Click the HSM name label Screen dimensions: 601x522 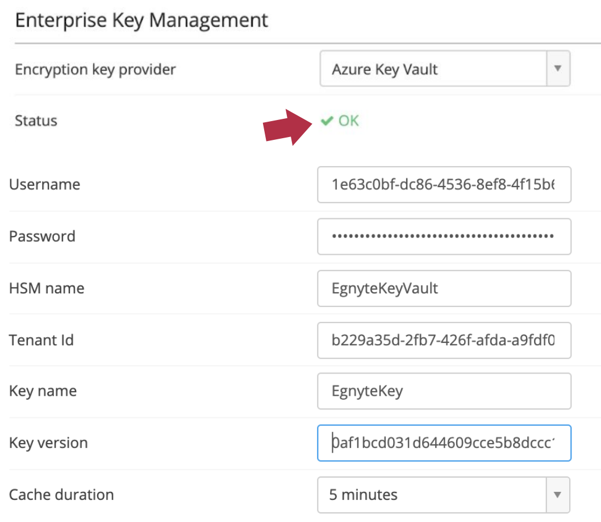[47, 288]
